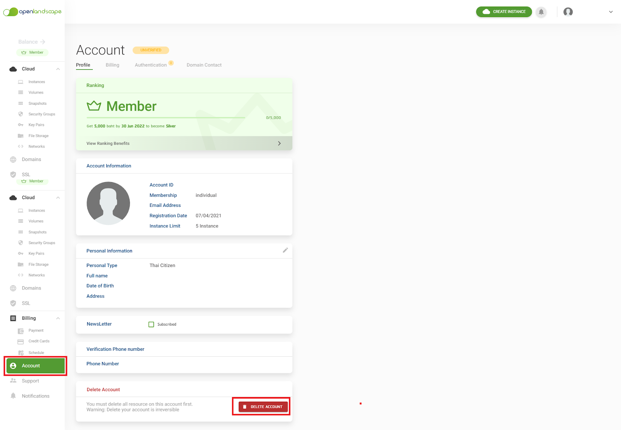
Task: Expand the user menu chevron in the header
Action: point(611,12)
